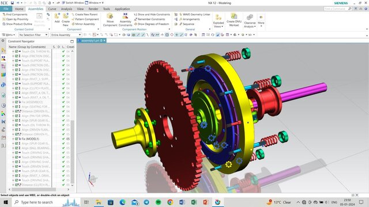Toggle the Align (PIN FOR SPRIN) constraint checkbox

click(x=17, y=116)
